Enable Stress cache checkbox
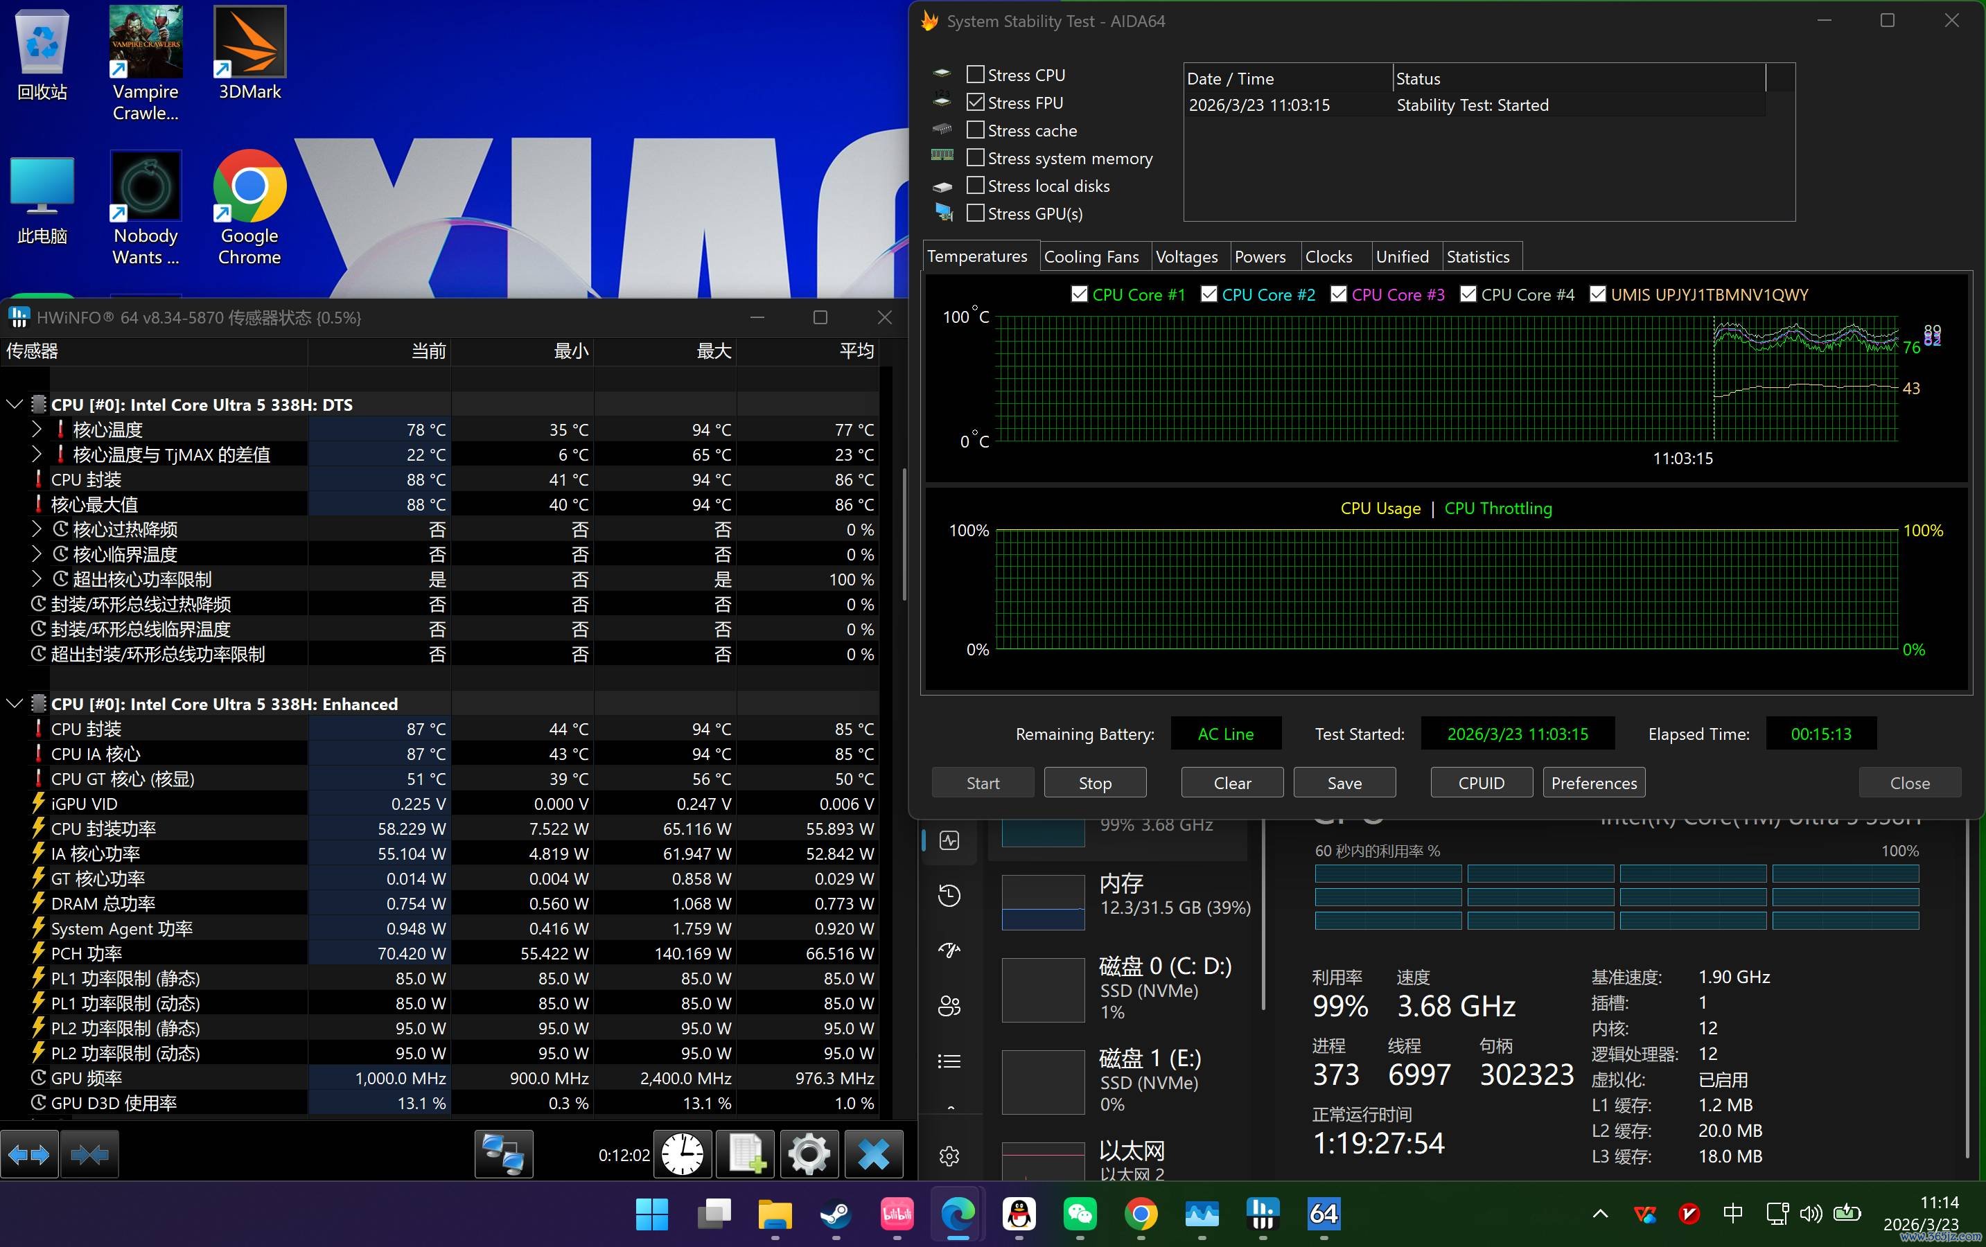The image size is (1986, 1247). pos(975,130)
